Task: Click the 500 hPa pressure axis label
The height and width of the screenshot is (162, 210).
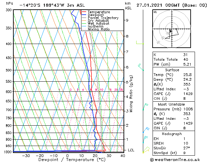Action: coord(9,70)
